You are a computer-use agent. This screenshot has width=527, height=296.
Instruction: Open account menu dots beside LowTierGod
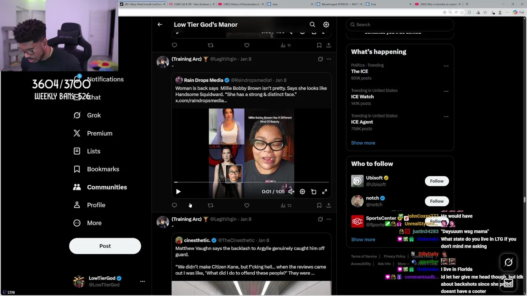pyautogui.click(x=142, y=281)
